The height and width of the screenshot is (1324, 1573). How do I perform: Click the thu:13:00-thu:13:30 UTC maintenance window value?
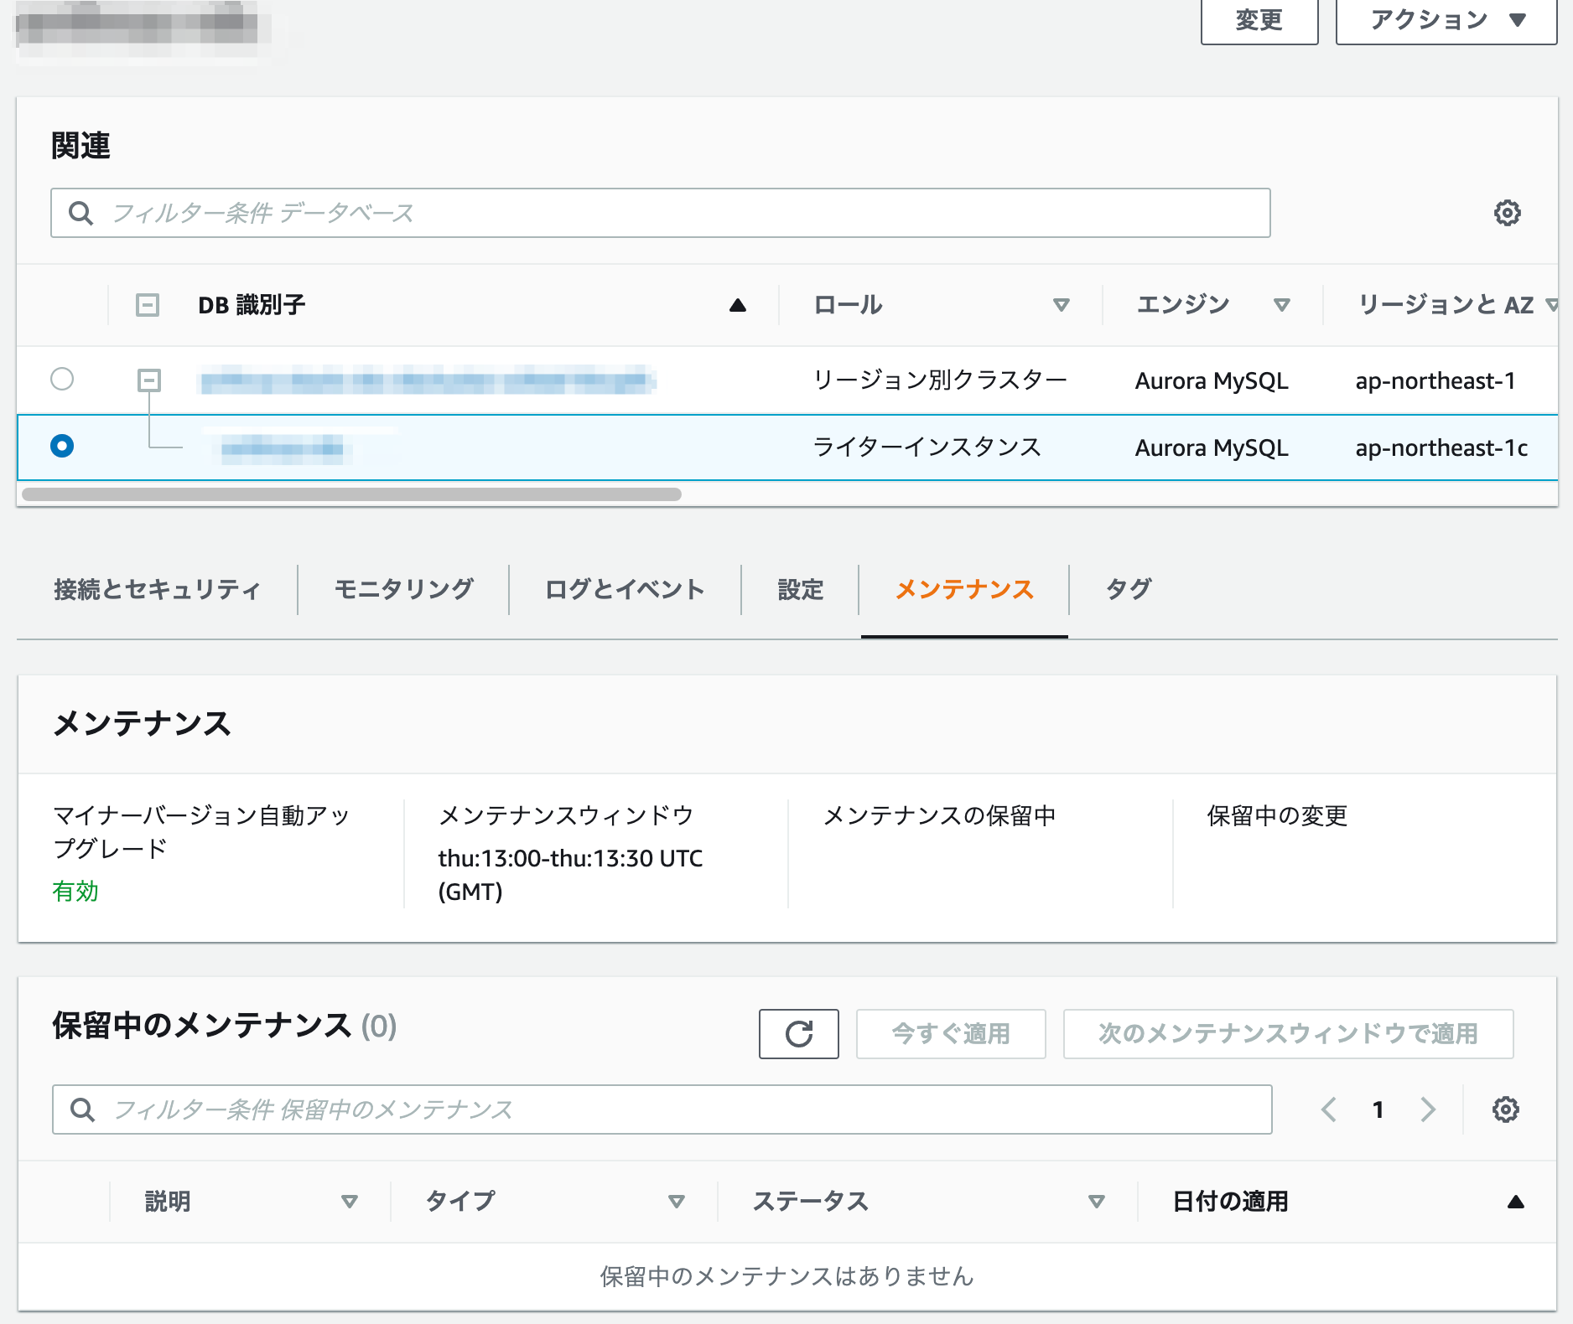tap(570, 875)
